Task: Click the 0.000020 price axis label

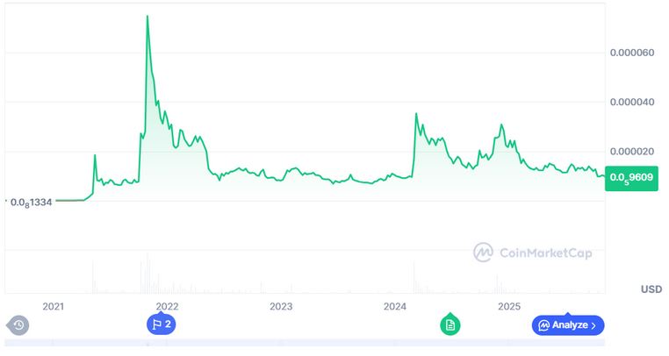Action: (632, 153)
